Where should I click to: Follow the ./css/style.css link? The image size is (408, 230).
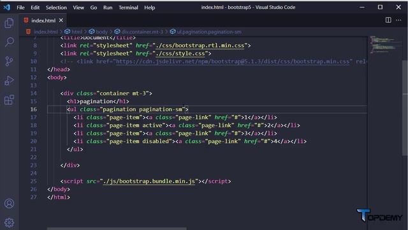[180, 54]
